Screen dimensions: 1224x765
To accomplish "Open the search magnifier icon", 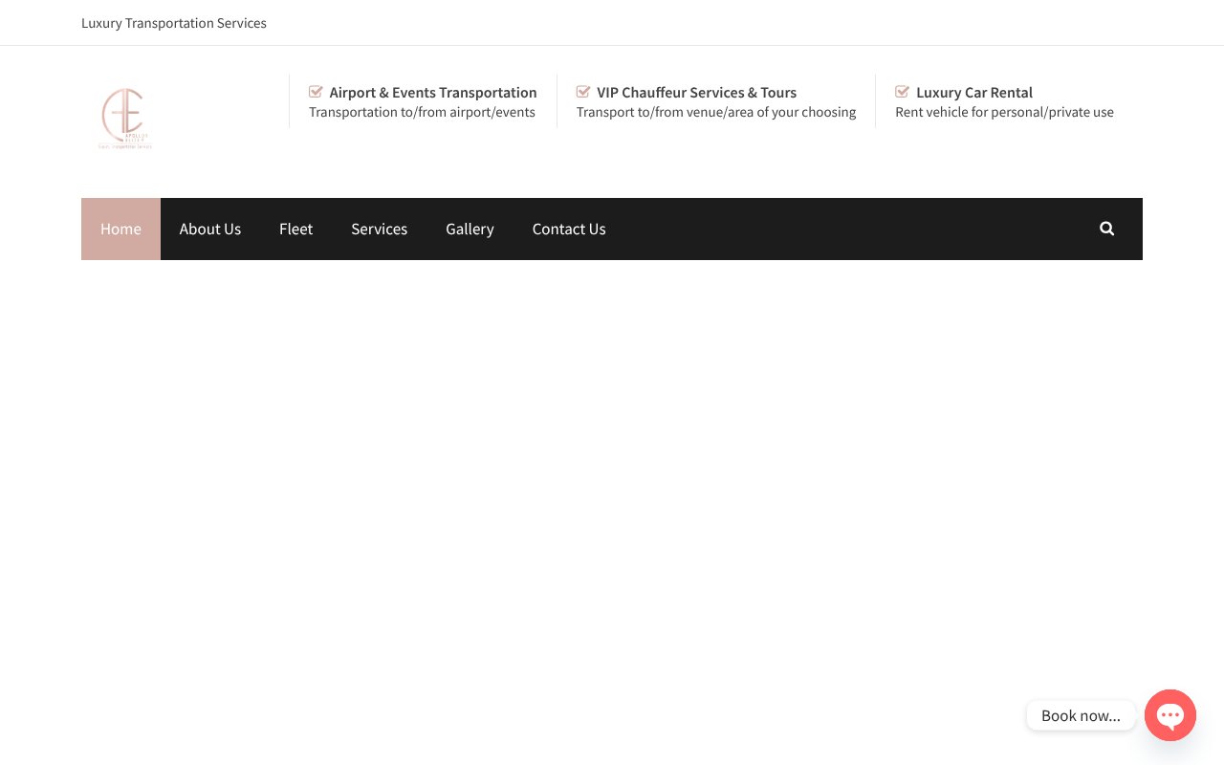I will click(1106, 229).
